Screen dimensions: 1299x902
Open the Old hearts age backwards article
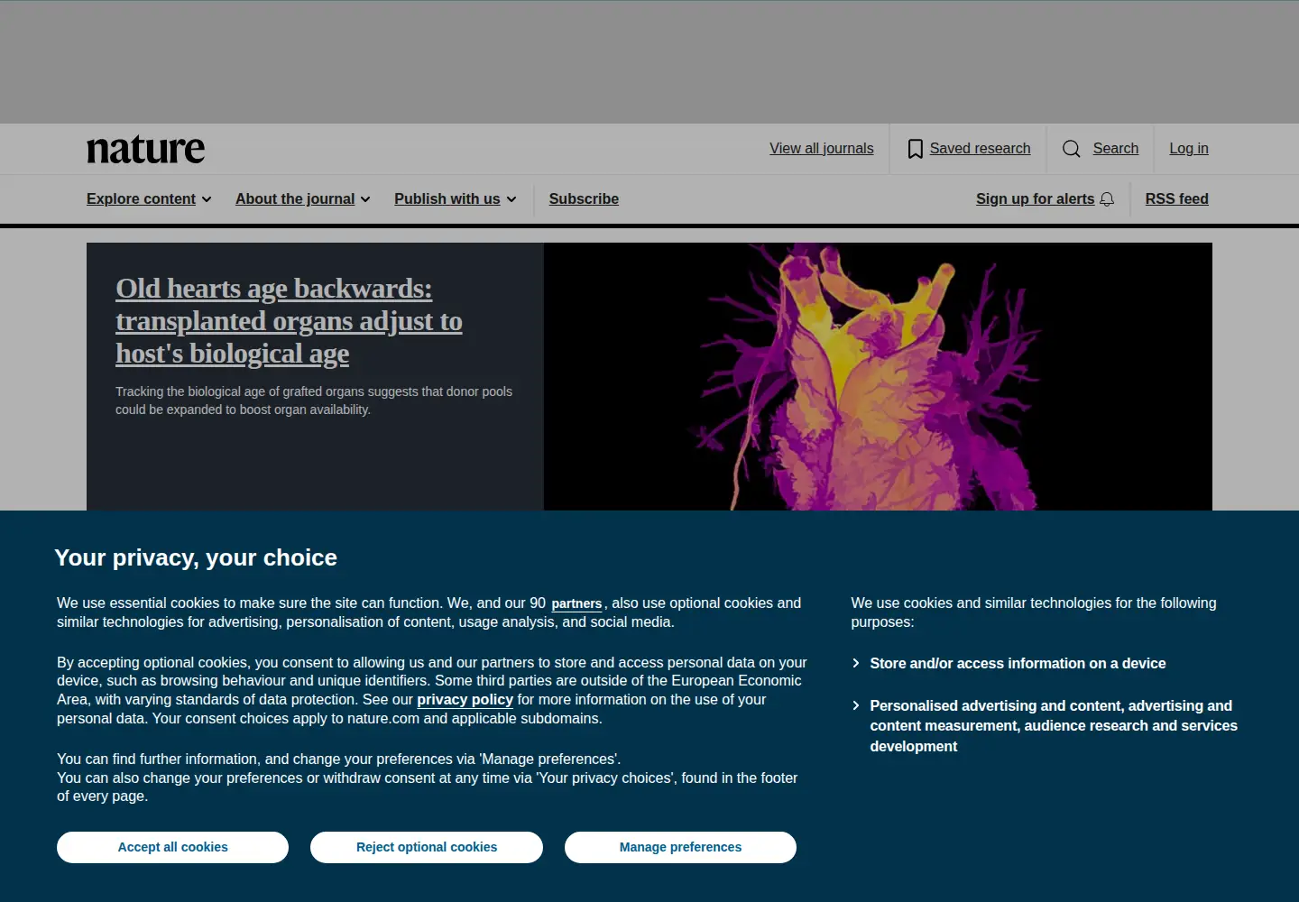(x=289, y=321)
